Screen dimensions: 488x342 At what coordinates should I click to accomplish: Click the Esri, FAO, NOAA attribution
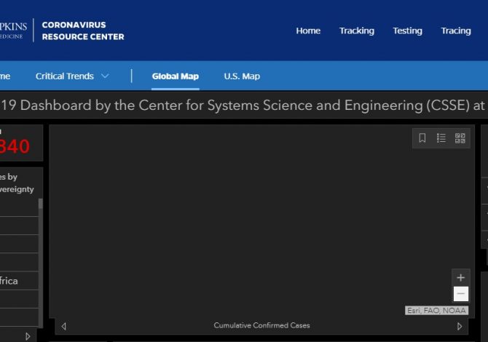click(x=436, y=310)
